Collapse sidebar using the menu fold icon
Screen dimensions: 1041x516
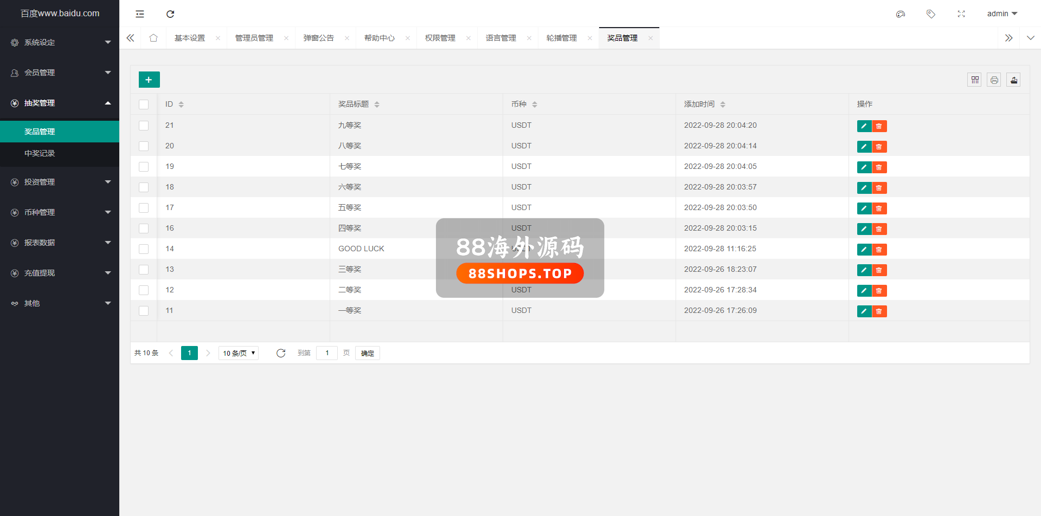(x=140, y=14)
